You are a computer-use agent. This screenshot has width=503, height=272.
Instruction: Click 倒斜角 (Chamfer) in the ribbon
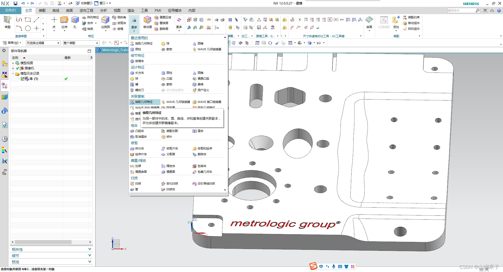[x=119, y=17]
